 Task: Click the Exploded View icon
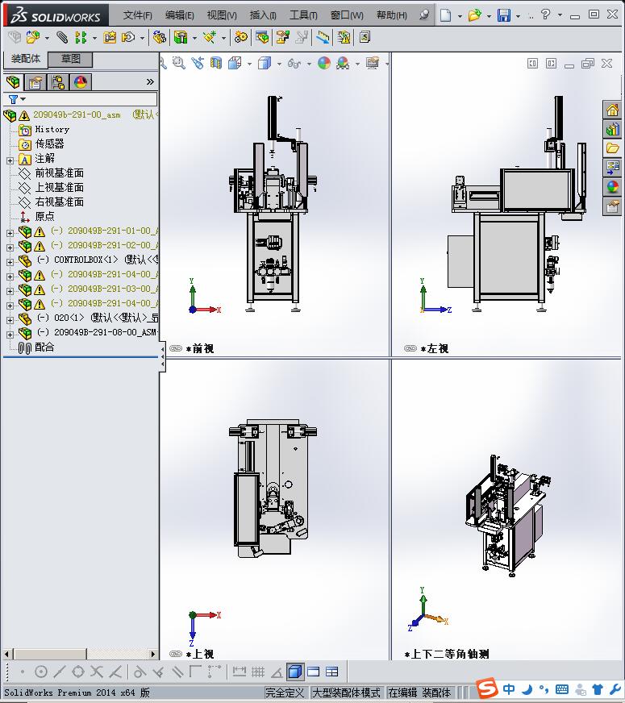282,37
